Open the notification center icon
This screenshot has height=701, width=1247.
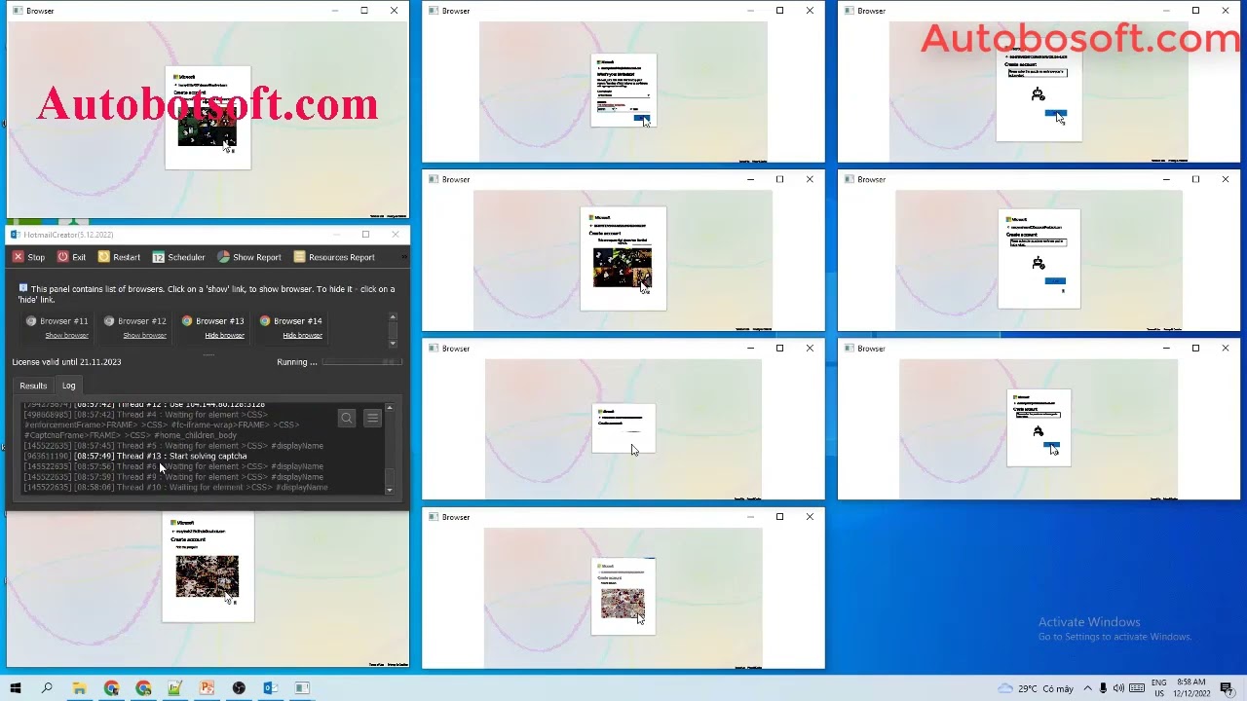1228,688
